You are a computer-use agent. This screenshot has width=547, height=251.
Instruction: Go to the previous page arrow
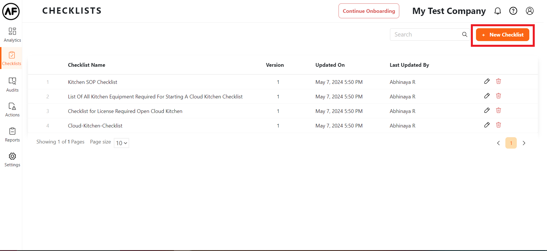(x=498, y=143)
